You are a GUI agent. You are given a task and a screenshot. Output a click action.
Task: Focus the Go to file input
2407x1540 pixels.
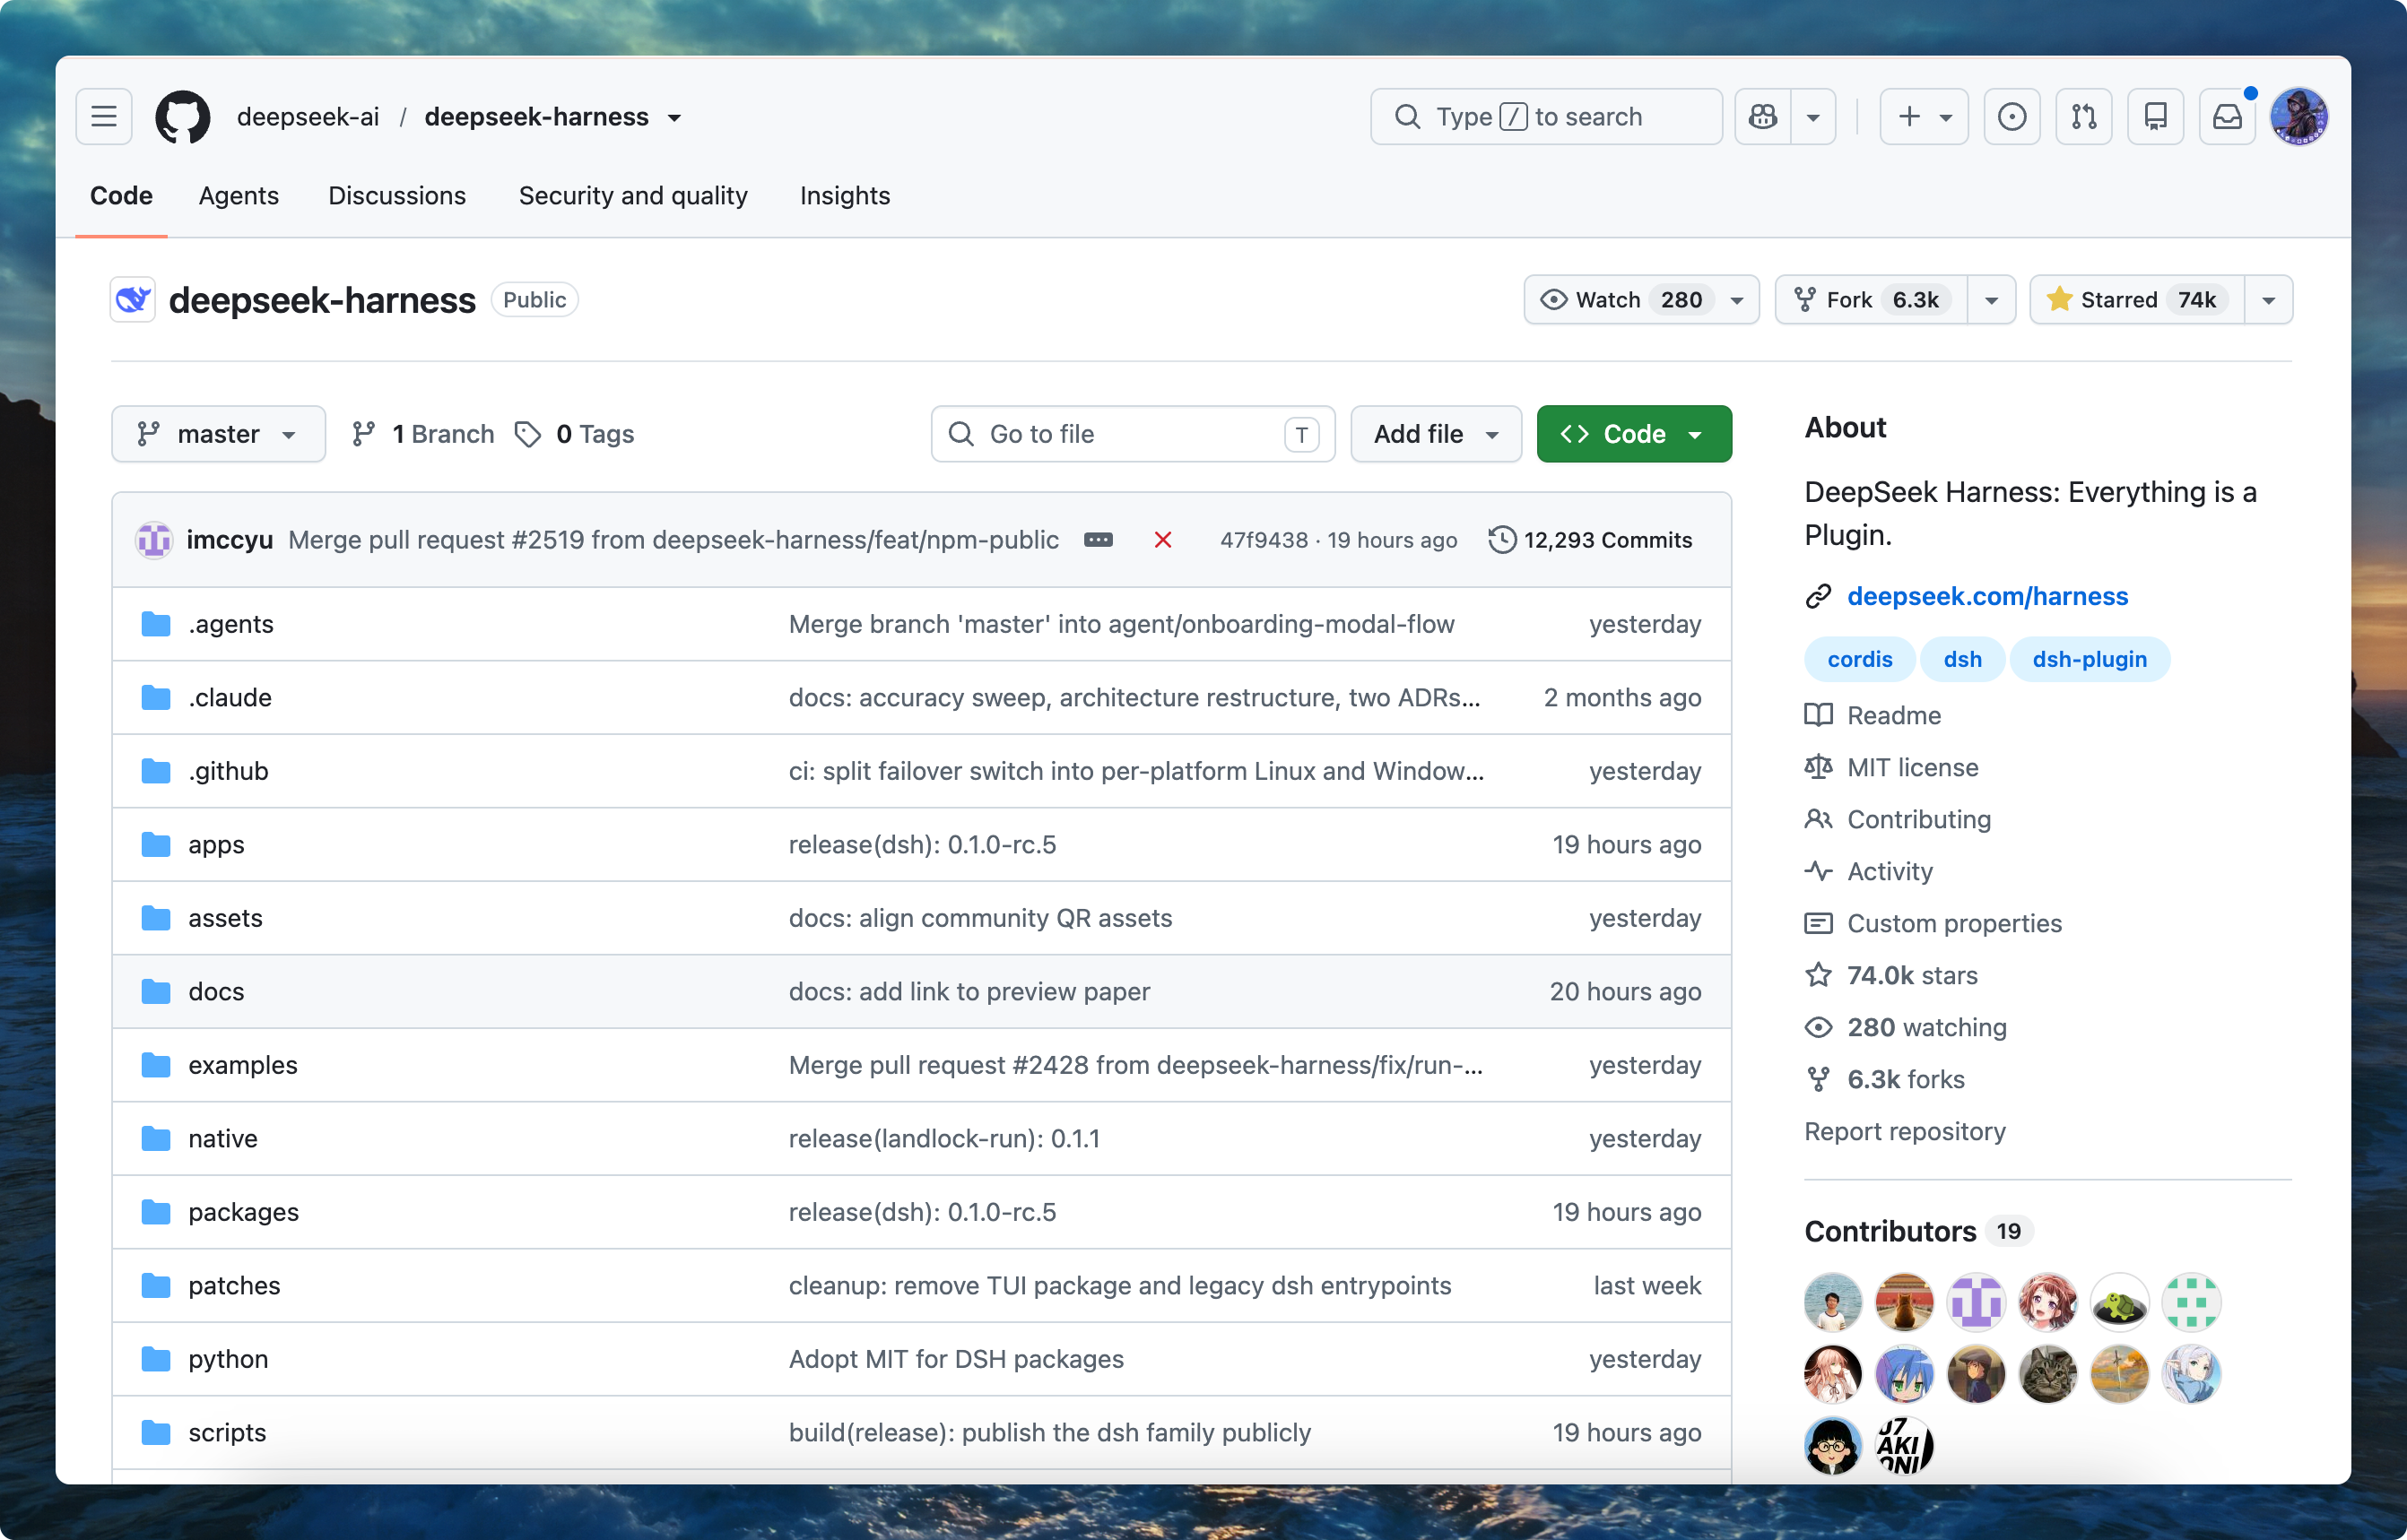[x=1133, y=434]
